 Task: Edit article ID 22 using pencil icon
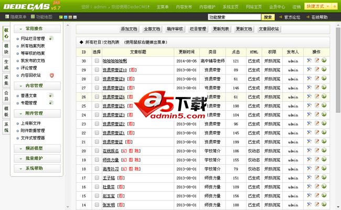coord(317,132)
